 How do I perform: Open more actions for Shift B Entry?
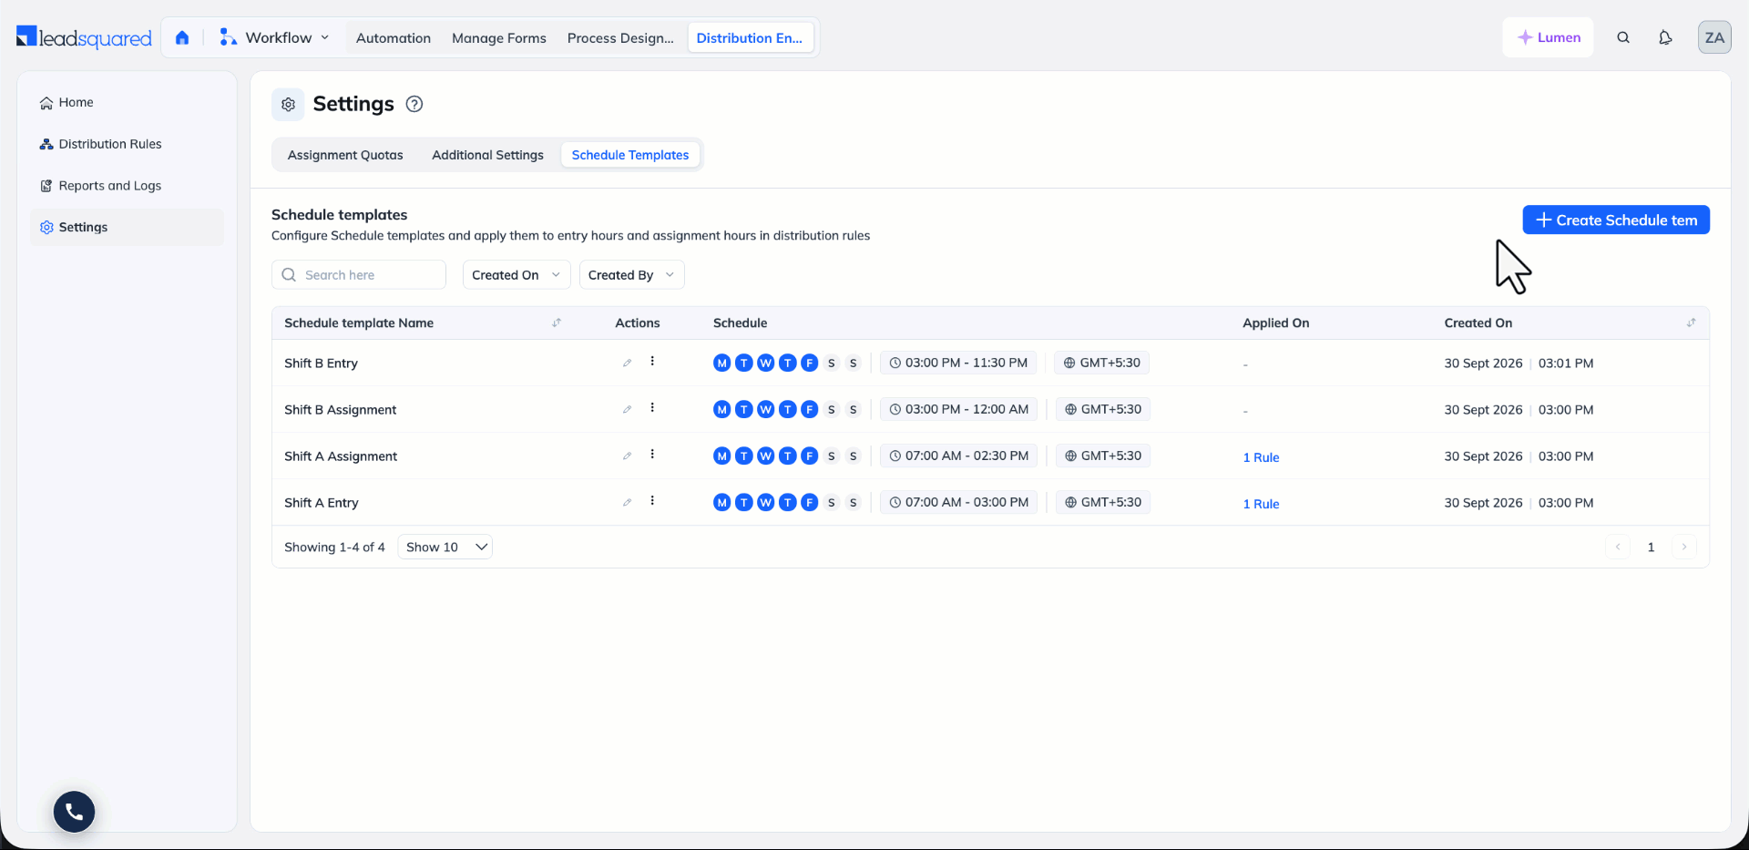[x=652, y=362]
